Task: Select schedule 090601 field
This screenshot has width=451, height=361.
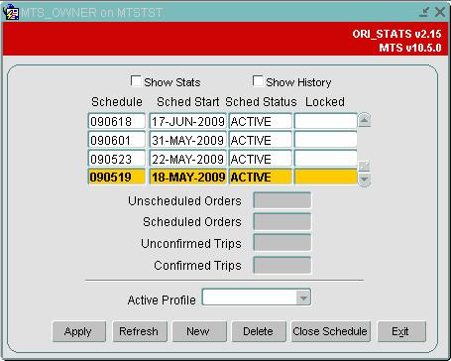Action: pos(117,140)
